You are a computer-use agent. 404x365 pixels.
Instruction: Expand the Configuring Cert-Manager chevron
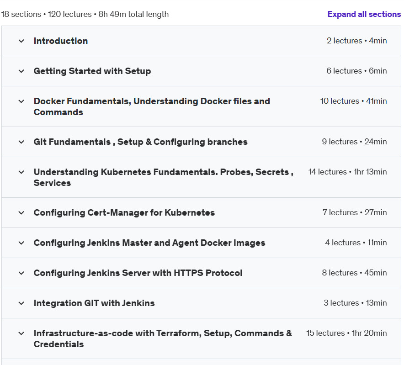21,213
